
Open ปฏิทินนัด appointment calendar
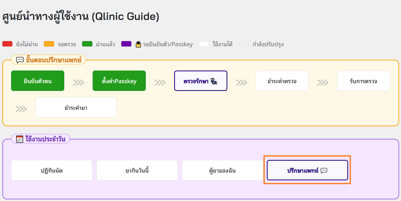(x=52, y=170)
